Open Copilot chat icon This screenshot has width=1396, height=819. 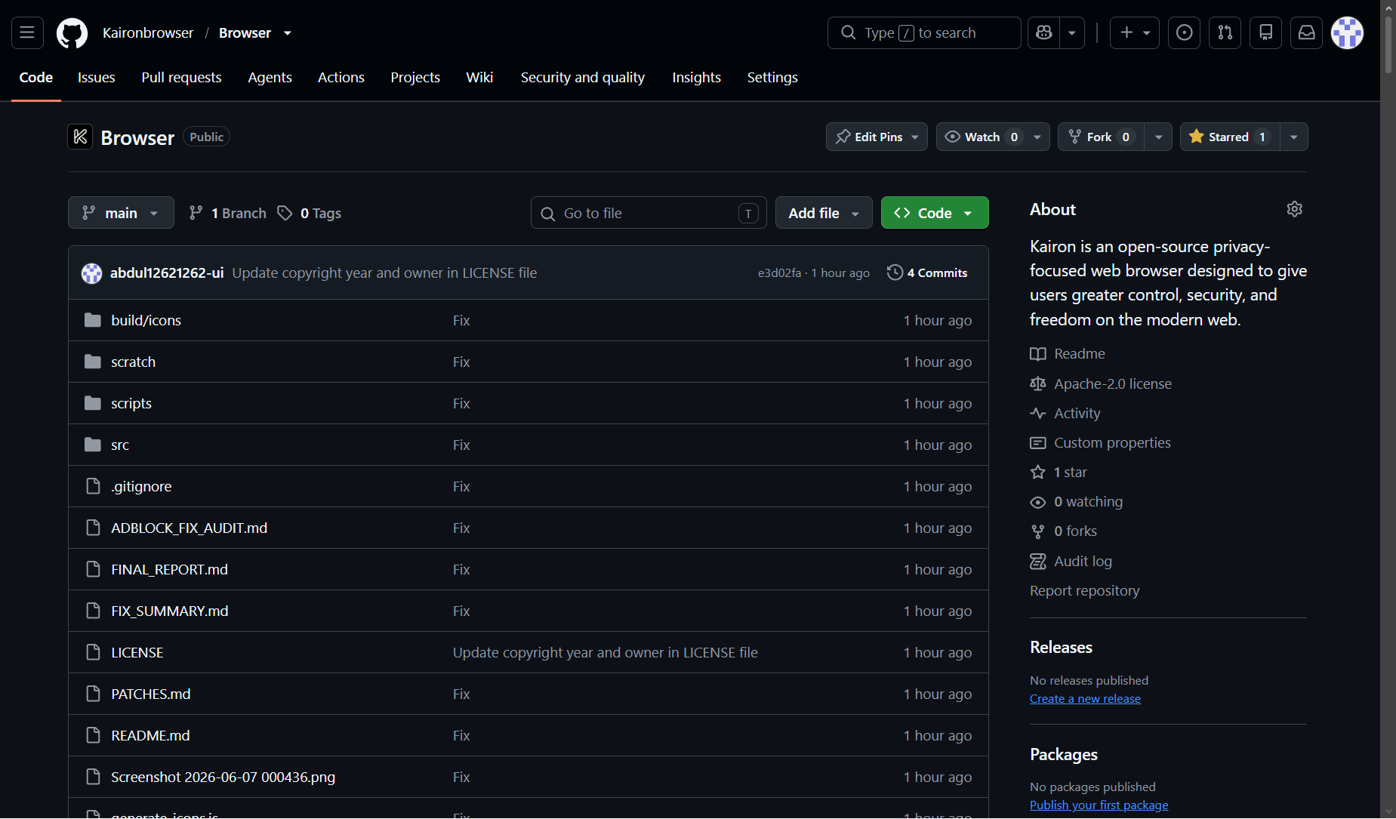coord(1044,32)
